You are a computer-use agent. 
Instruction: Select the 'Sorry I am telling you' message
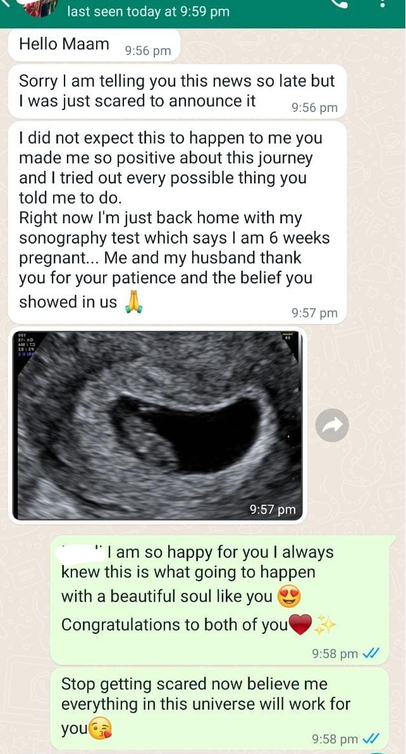click(177, 91)
